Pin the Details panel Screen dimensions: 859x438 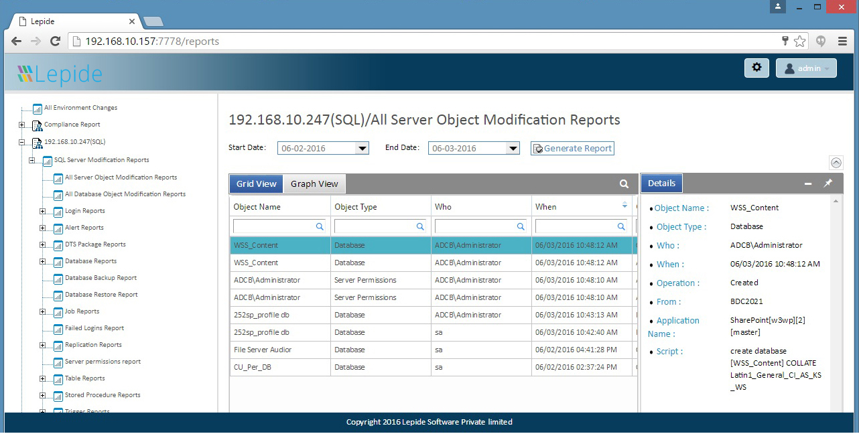828,184
